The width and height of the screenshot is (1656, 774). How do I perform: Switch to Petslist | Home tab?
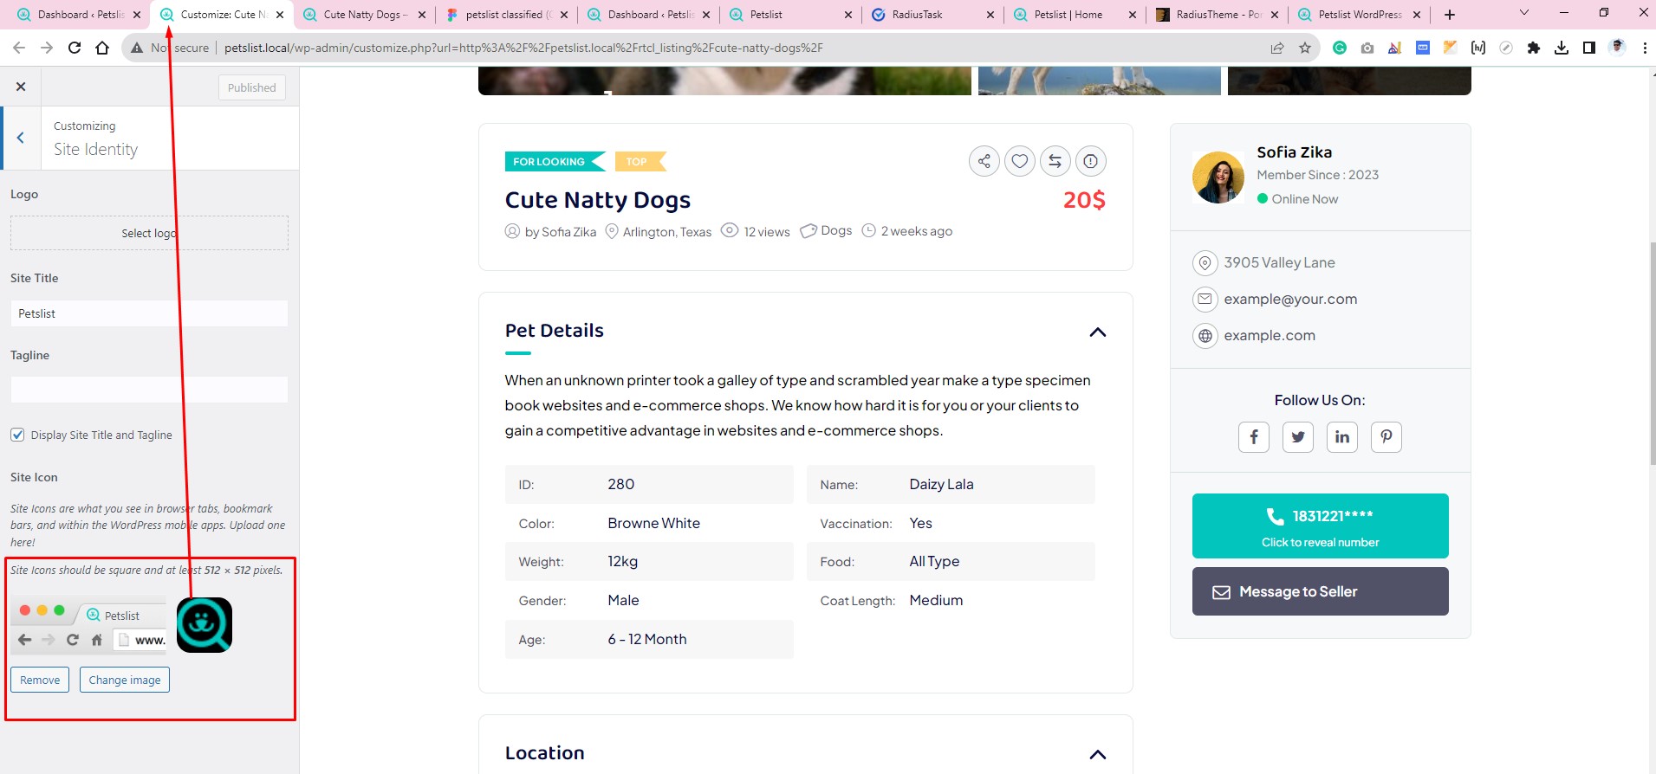[1075, 15]
